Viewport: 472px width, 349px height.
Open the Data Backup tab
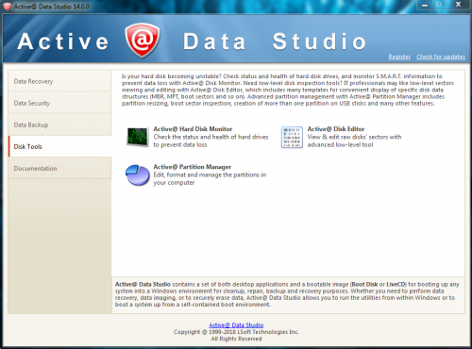[59, 125]
